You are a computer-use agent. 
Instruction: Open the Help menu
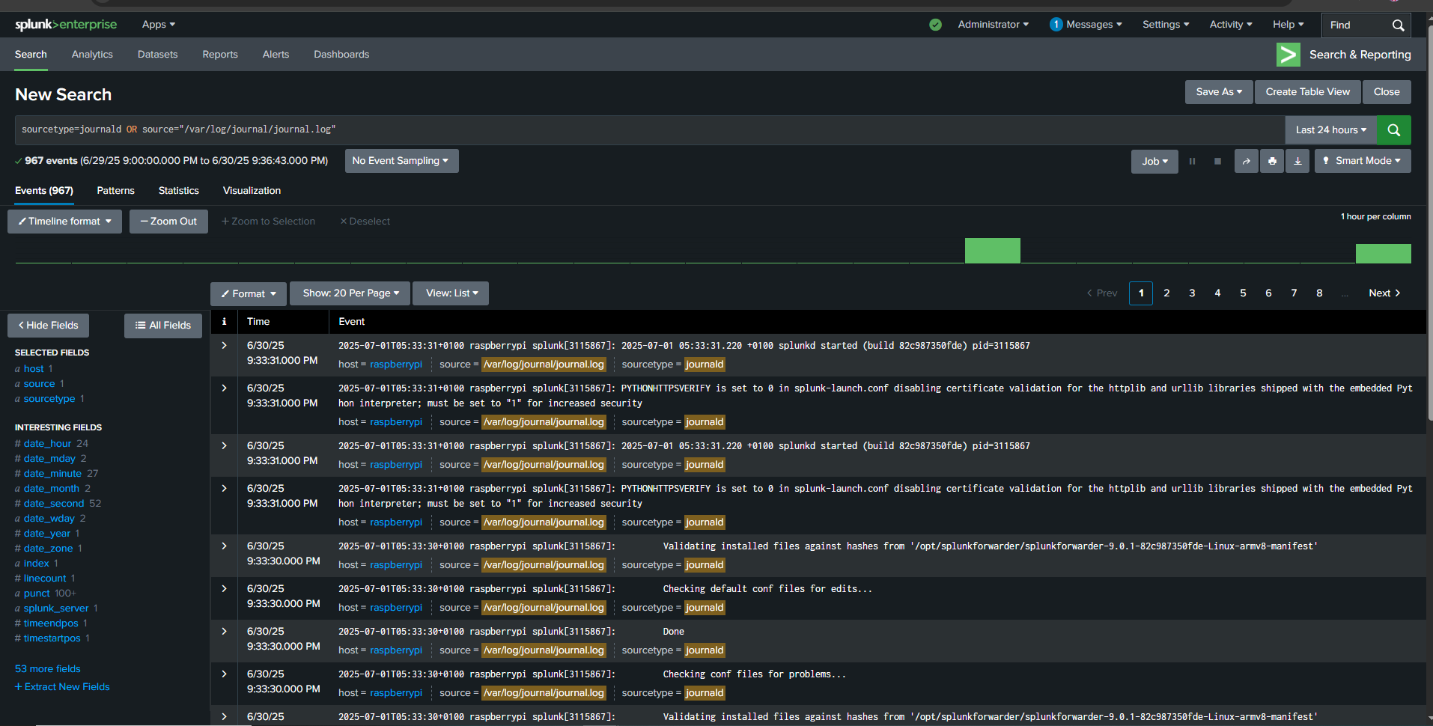(1288, 25)
